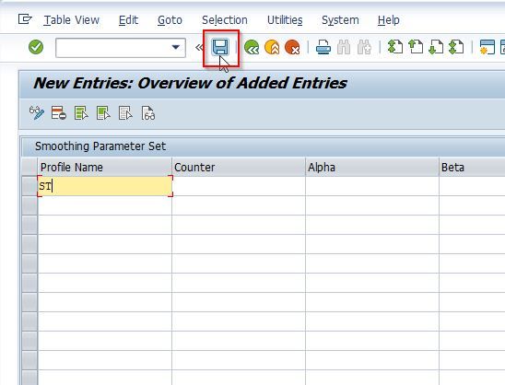Viewport: 505px width, 385px height.
Task: Click the glasses-and-pencil display/change toggle icon
Action: [37, 112]
